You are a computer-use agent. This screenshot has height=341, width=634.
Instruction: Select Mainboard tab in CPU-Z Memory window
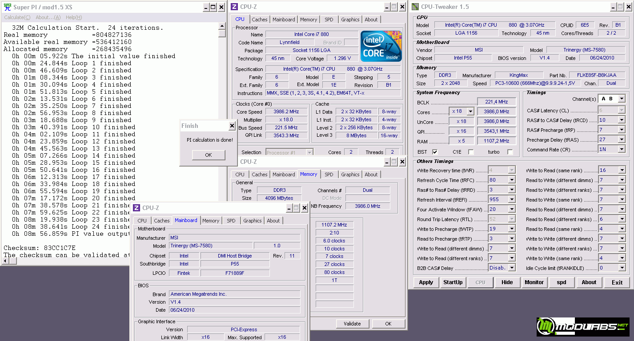pos(284,174)
